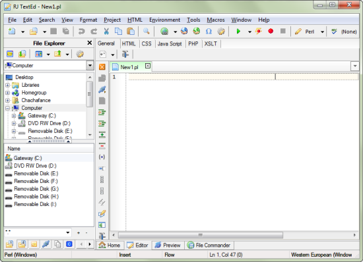This screenshot has width=363, height=262.
Task: Switch to the HTML toolbar tab
Action: pos(129,43)
